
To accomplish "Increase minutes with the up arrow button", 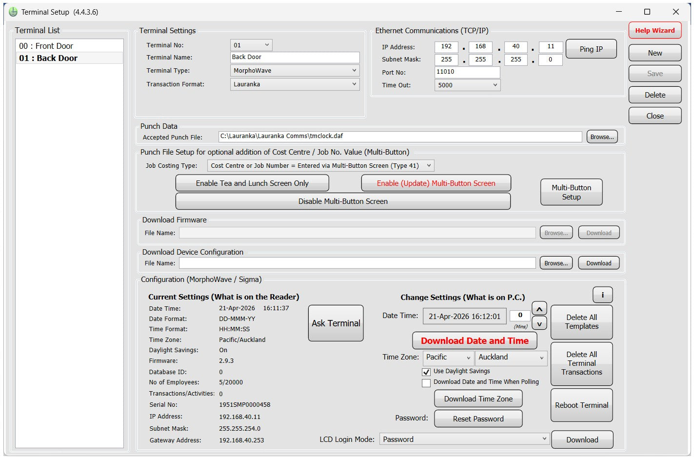I will pyautogui.click(x=539, y=309).
